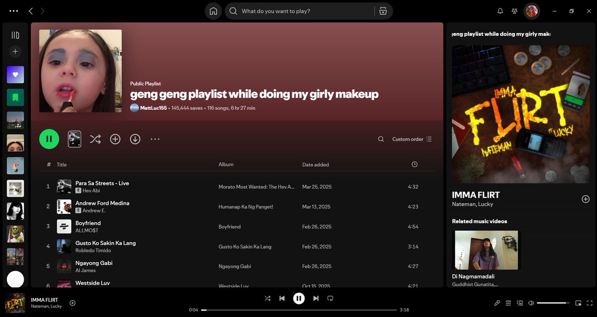Open the MattLuc155 profile link

click(x=153, y=108)
